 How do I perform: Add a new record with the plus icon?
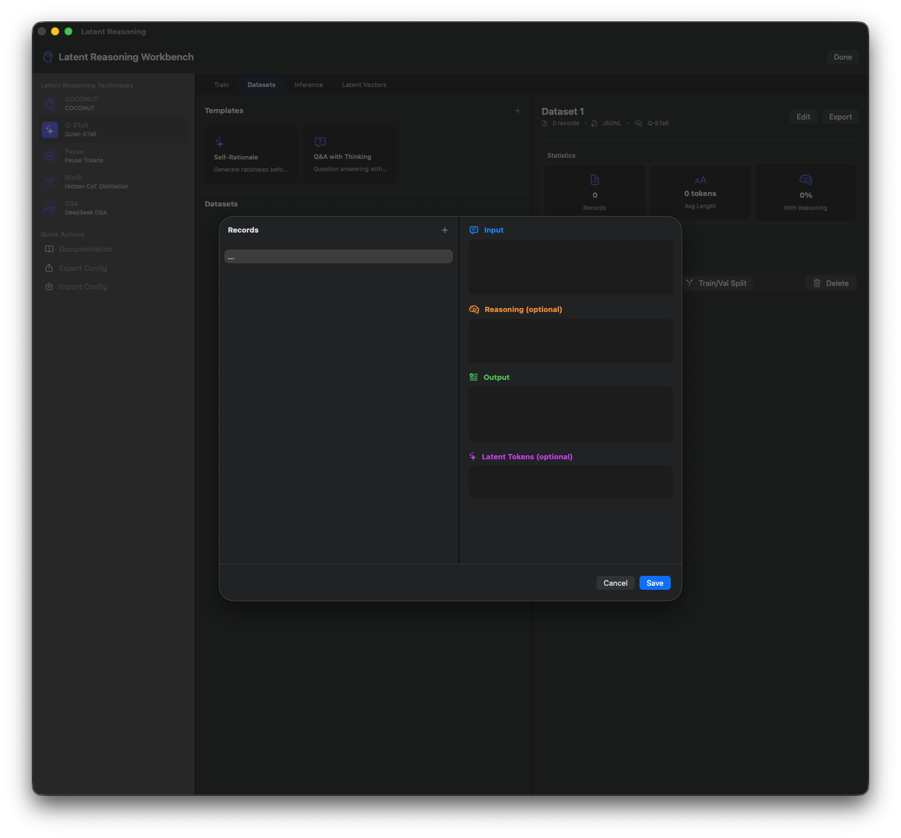(445, 230)
